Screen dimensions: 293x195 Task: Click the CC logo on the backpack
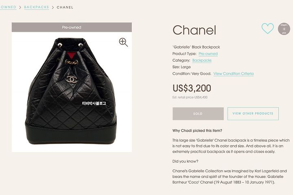click(72, 79)
